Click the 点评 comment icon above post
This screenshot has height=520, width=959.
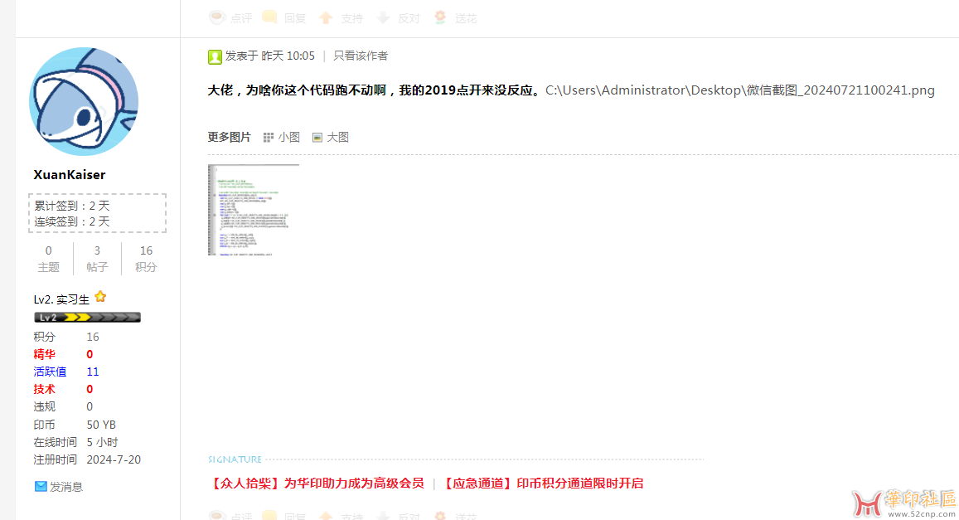pyautogui.click(x=217, y=17)
